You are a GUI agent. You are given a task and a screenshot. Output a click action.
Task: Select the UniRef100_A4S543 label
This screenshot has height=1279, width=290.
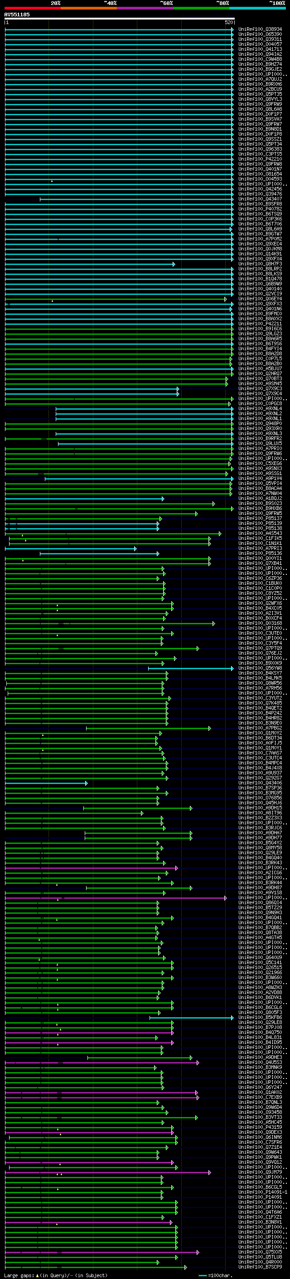tap(260, 533)
